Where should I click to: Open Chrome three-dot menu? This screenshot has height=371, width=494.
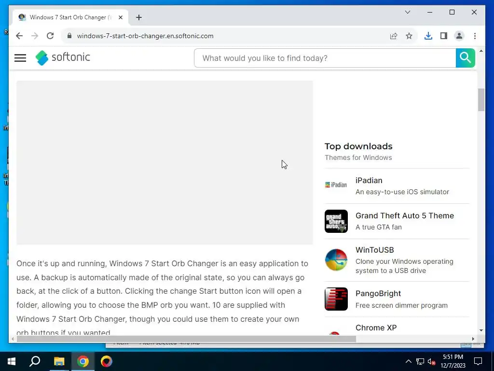coord(475,36)
